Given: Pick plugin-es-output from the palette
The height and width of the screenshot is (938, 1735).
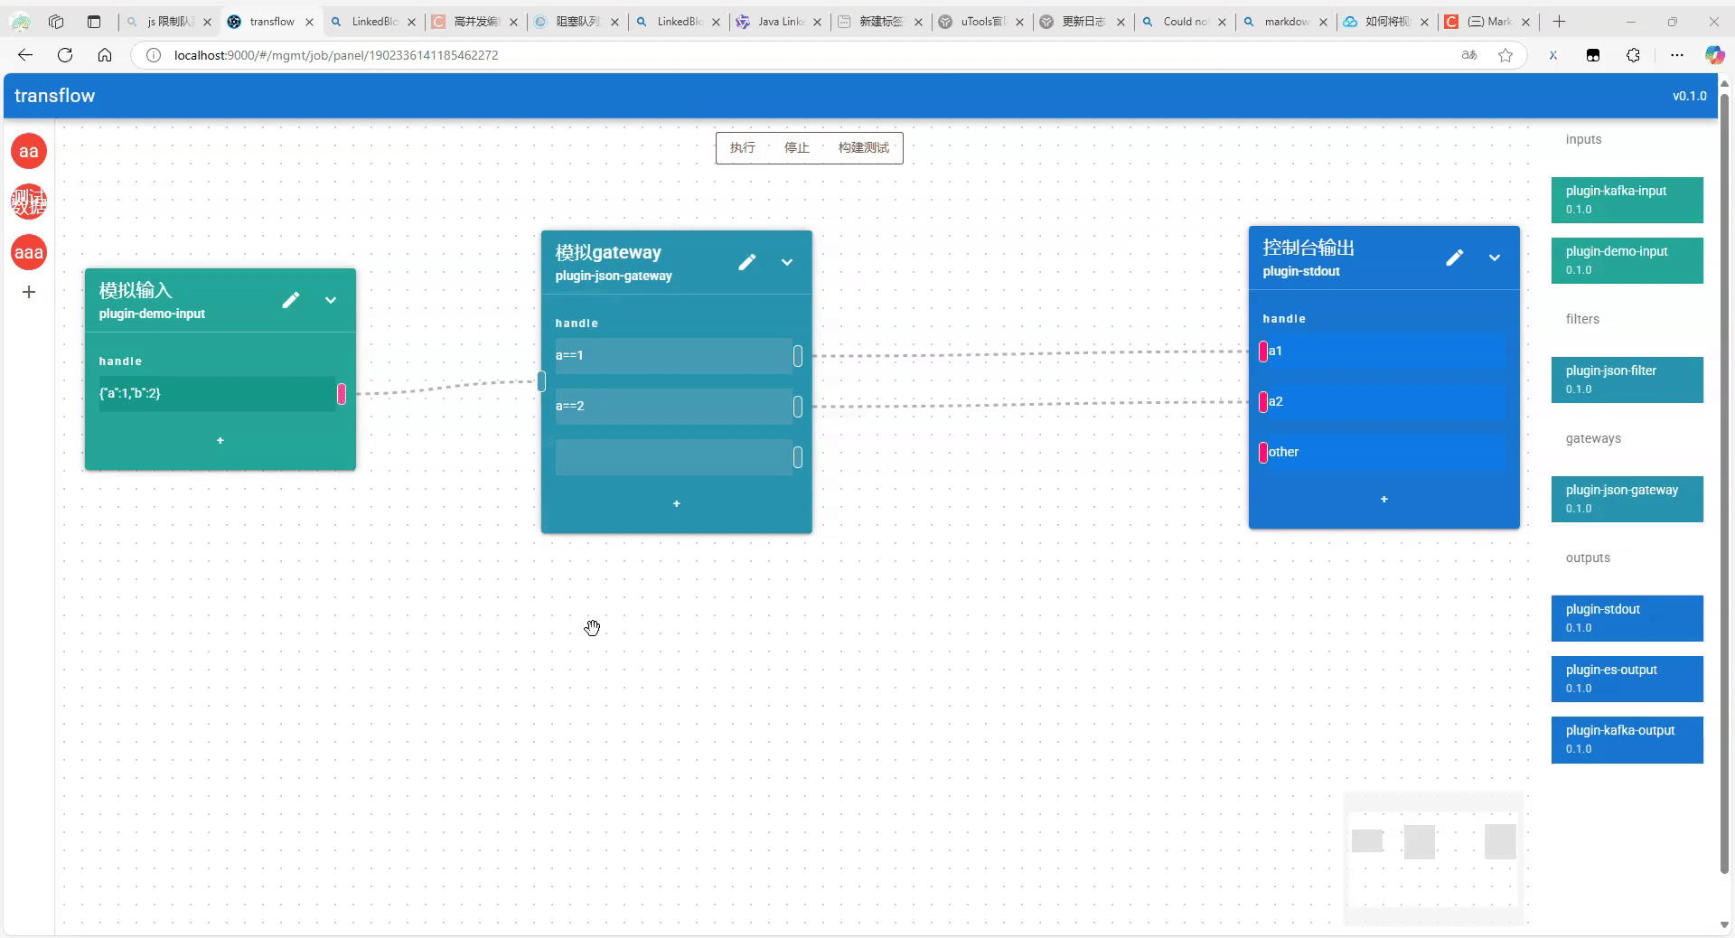Looking at the screenshot, I should click(1627, 679).
